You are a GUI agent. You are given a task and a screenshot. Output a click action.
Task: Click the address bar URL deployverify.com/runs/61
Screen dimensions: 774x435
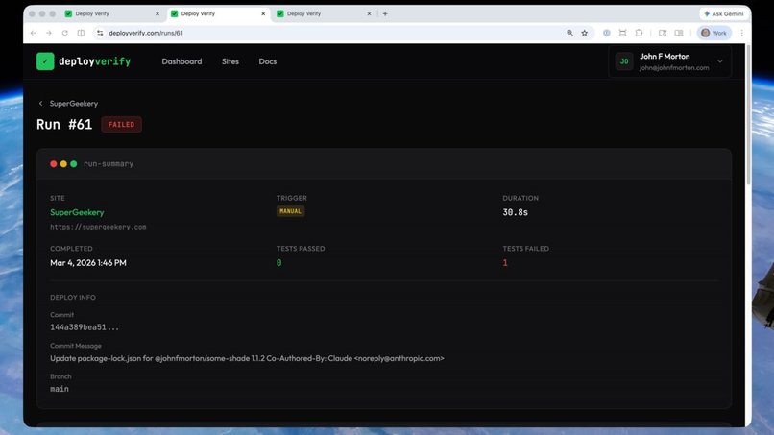[146, 33]
